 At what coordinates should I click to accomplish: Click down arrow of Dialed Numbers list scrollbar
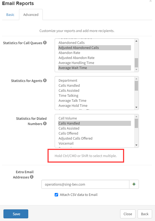[136, 145]
